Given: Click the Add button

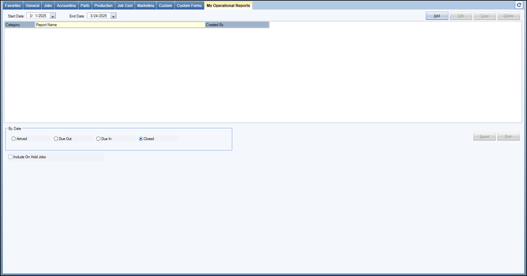Looking at the screenshot, I should (436, 16).
